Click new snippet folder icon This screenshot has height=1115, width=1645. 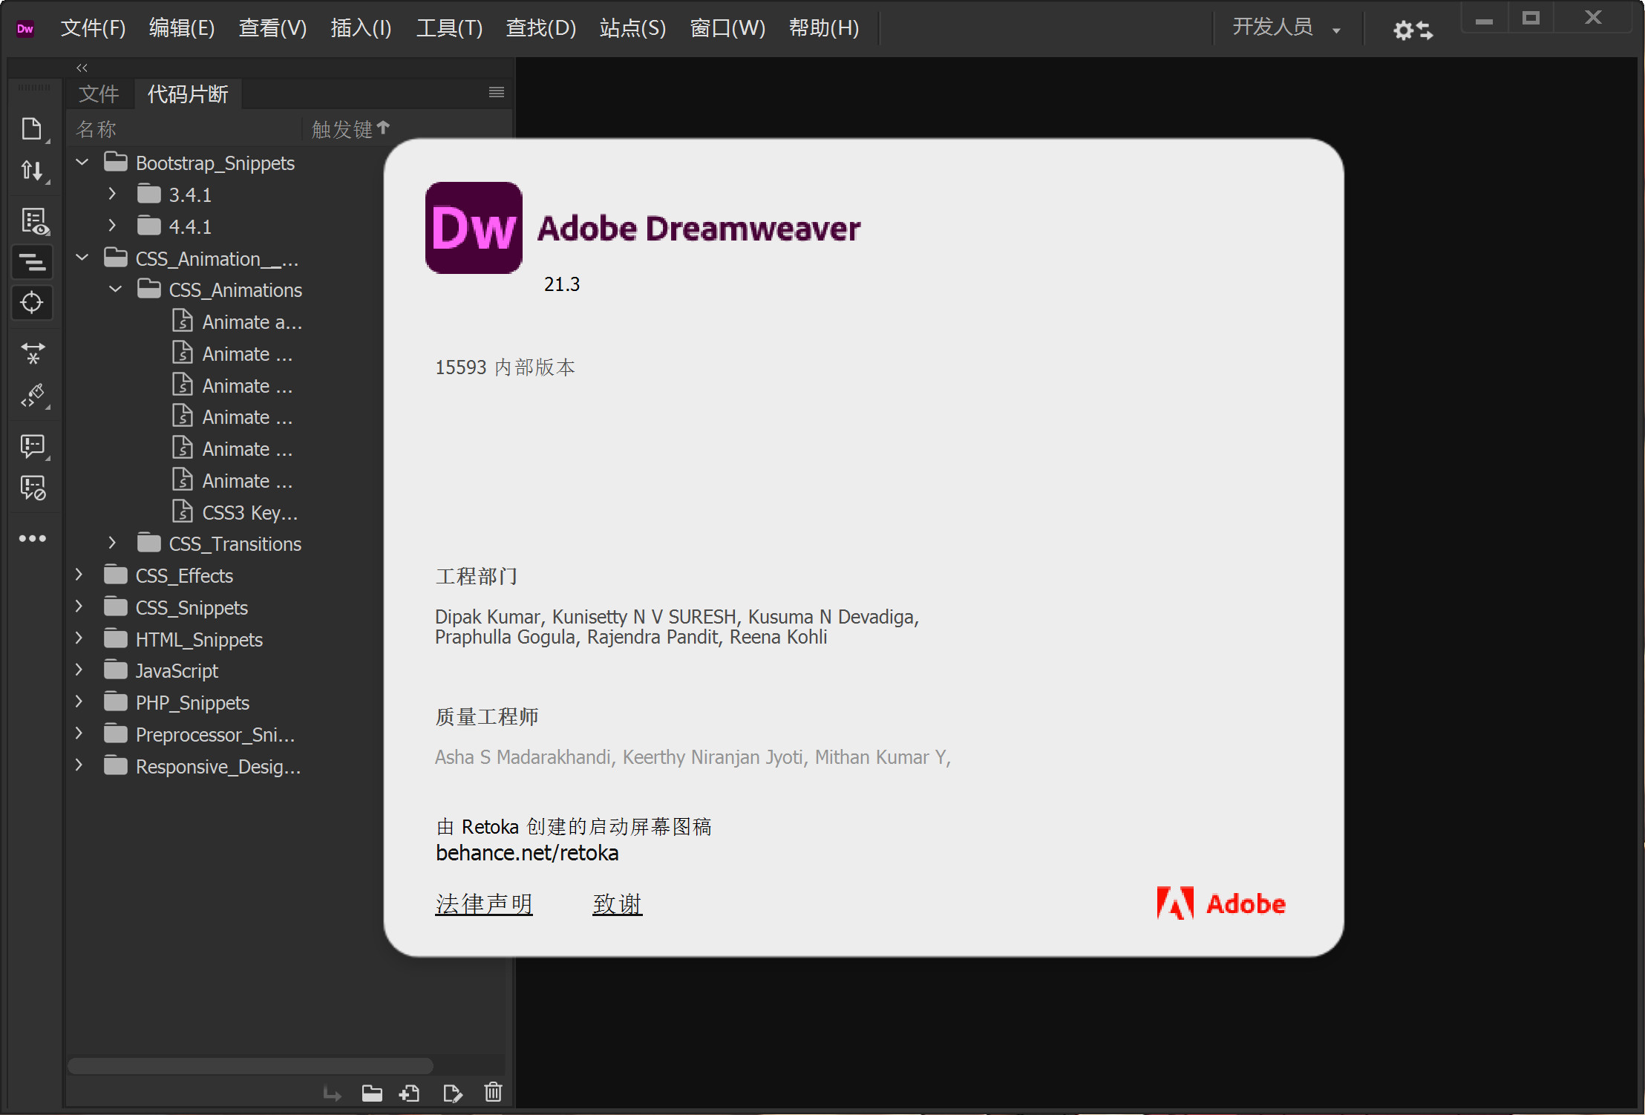pos(372,1093)
